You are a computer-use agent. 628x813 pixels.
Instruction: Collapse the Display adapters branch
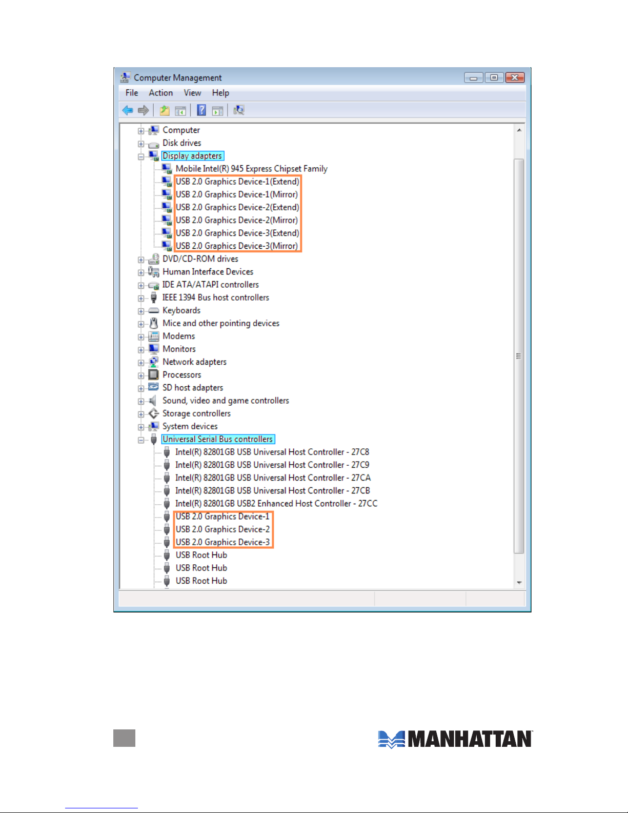141,157
